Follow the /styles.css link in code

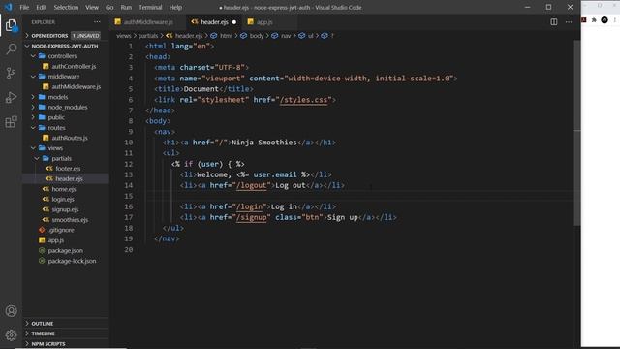(303, 100)
